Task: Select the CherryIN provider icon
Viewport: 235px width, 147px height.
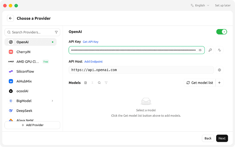Action: (x=11, y=52)
